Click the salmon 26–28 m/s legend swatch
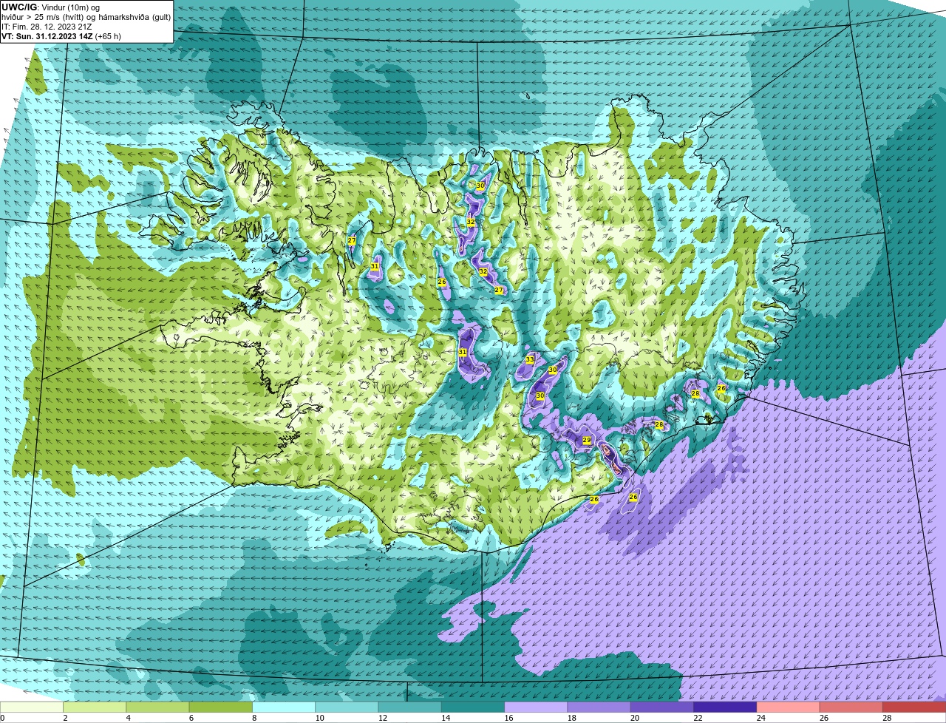The width and height of the screenshot is (946, 723). [851, 707]
